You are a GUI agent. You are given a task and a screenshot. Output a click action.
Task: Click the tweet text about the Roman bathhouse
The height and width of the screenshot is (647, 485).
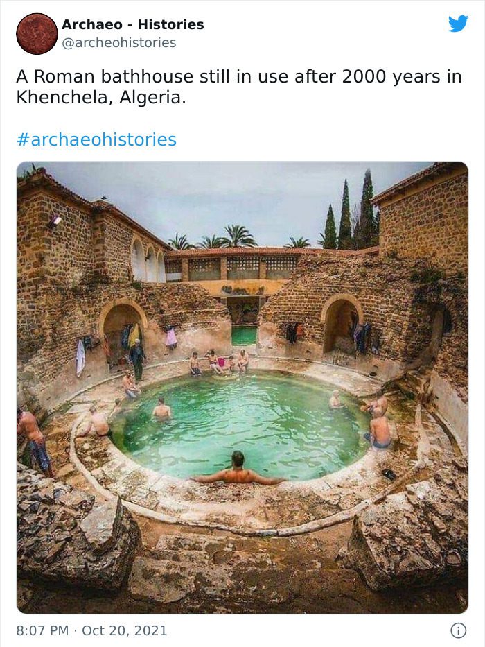(239, 87)
